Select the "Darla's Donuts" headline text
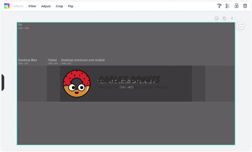 [129, 79]
